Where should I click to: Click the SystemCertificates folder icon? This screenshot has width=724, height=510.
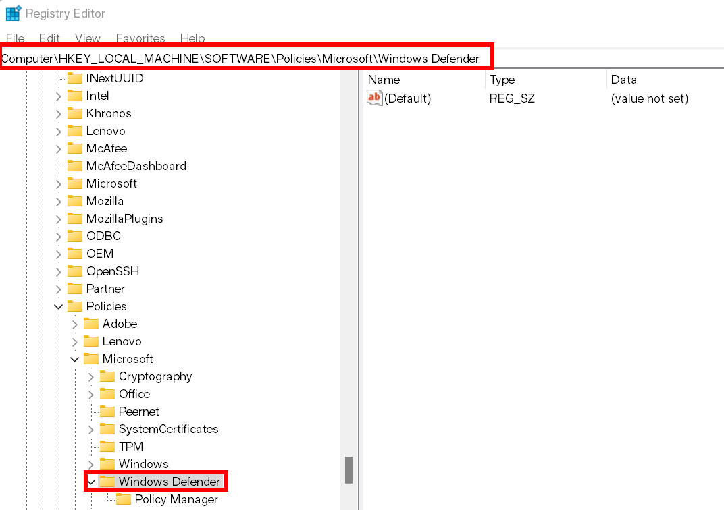[108, 428]
